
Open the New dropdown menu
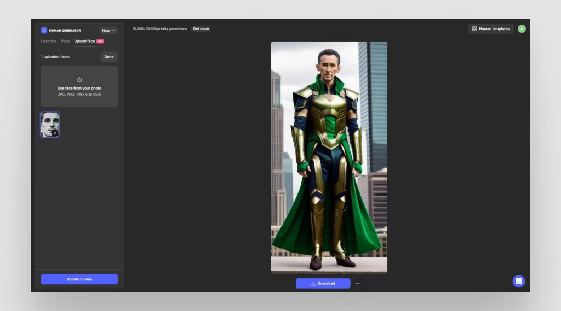pyautogui.click(x=108, y=31)
